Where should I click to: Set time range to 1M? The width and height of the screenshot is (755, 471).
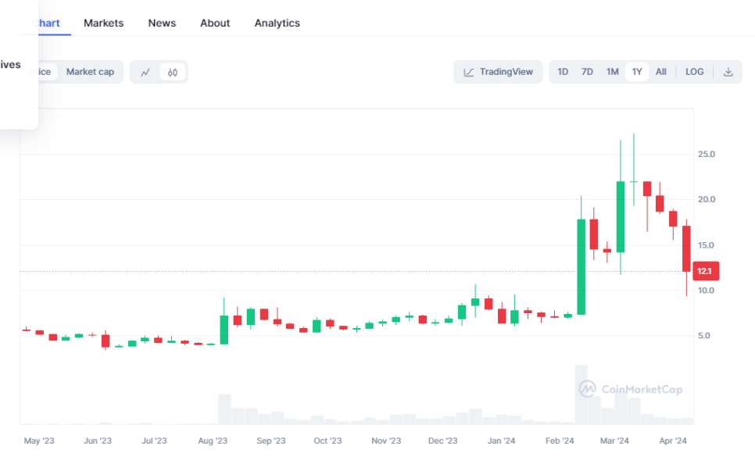612,72
